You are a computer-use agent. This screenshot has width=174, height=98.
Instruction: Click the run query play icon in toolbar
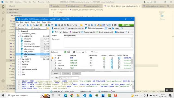click(76, 25)
